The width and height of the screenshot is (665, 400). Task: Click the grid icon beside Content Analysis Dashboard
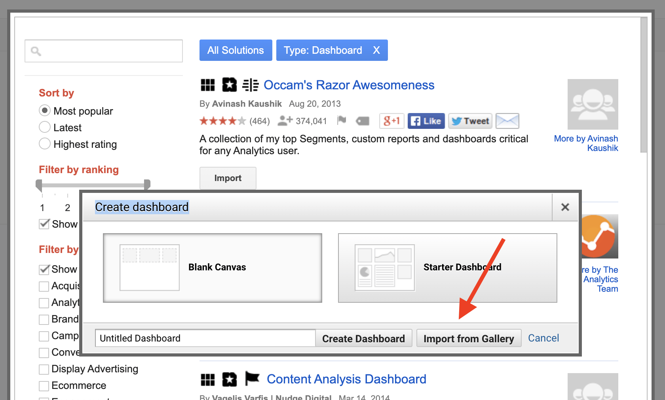tap(208, 380)
